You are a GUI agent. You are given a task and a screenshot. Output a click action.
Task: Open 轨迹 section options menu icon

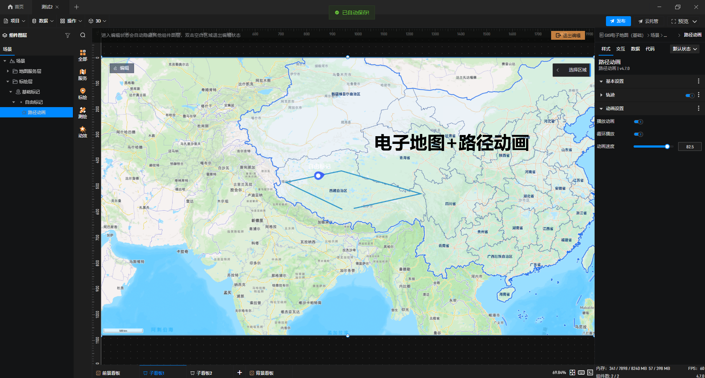[699, 95]
